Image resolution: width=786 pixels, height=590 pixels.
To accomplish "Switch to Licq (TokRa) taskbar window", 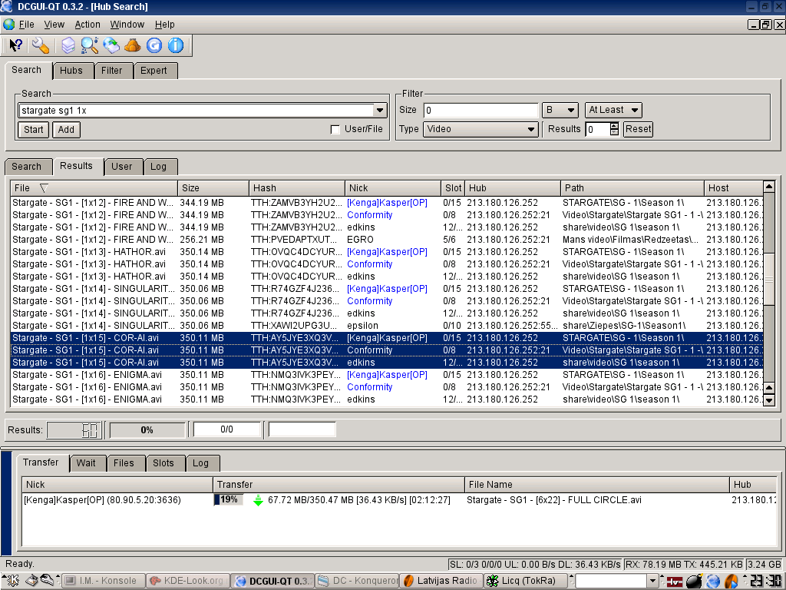I will tap(526, 581).
